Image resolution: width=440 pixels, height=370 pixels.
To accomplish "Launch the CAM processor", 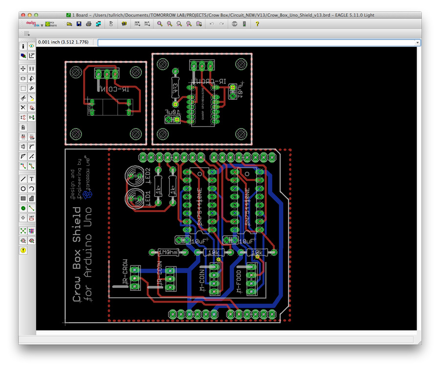I will 98,24.
